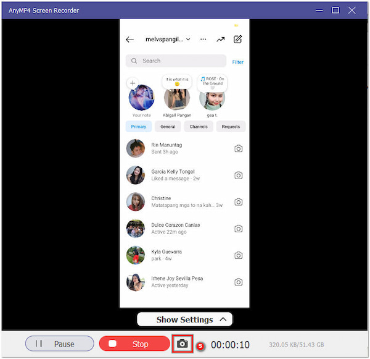Viewport: 370px width, 359px height.
Task: Pause the recording
Action: (x=59, y=344)
